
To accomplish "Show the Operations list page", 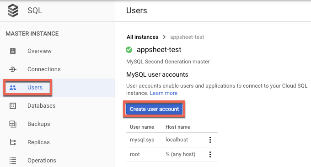I will click(x=42, y=161).
